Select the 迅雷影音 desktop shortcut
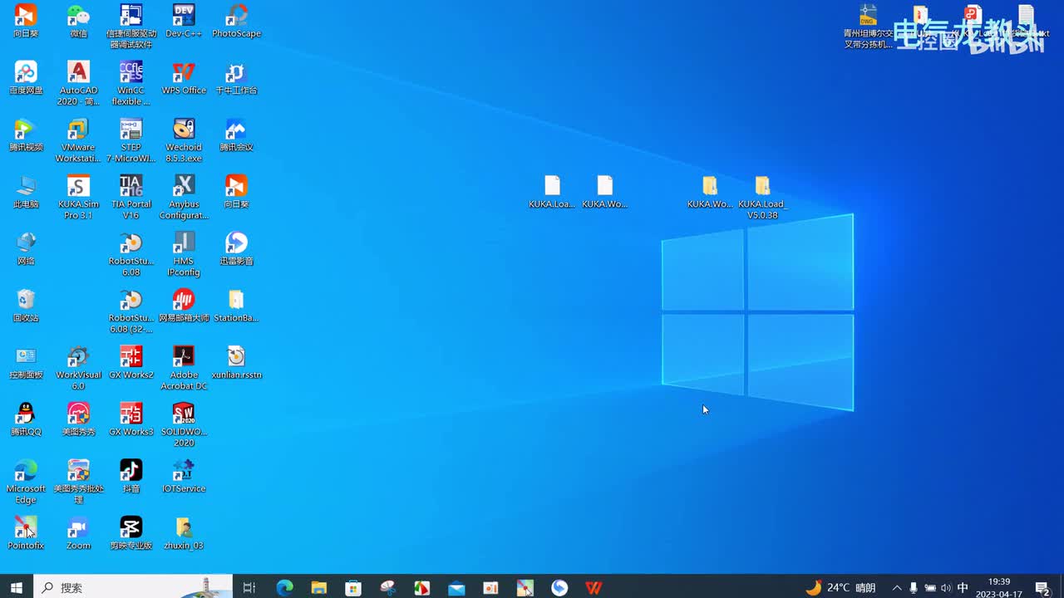Screen dimensions: 1064x598 pyautogui.click(x=236, y=249)
